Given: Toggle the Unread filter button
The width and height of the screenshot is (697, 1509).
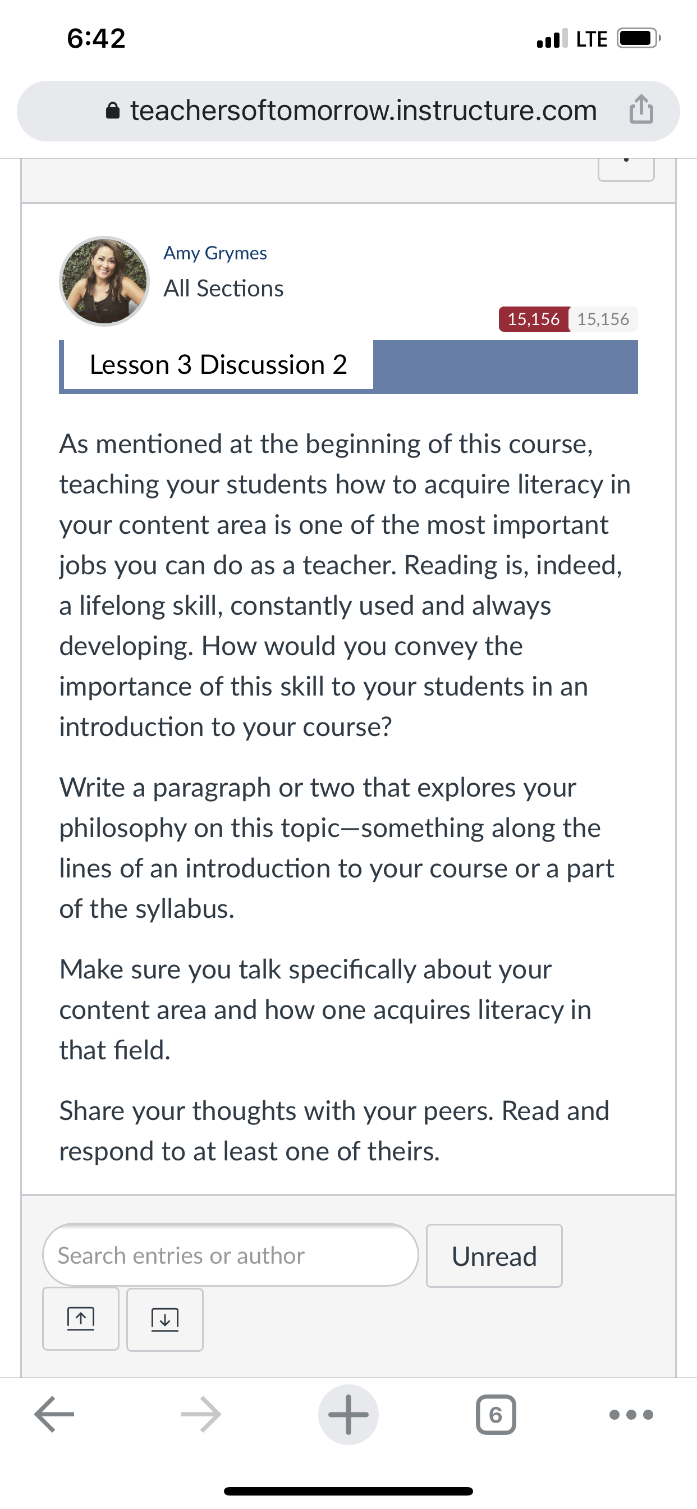Looking at the screenshot, I should pyautogui.click(x=494, y=1256).
